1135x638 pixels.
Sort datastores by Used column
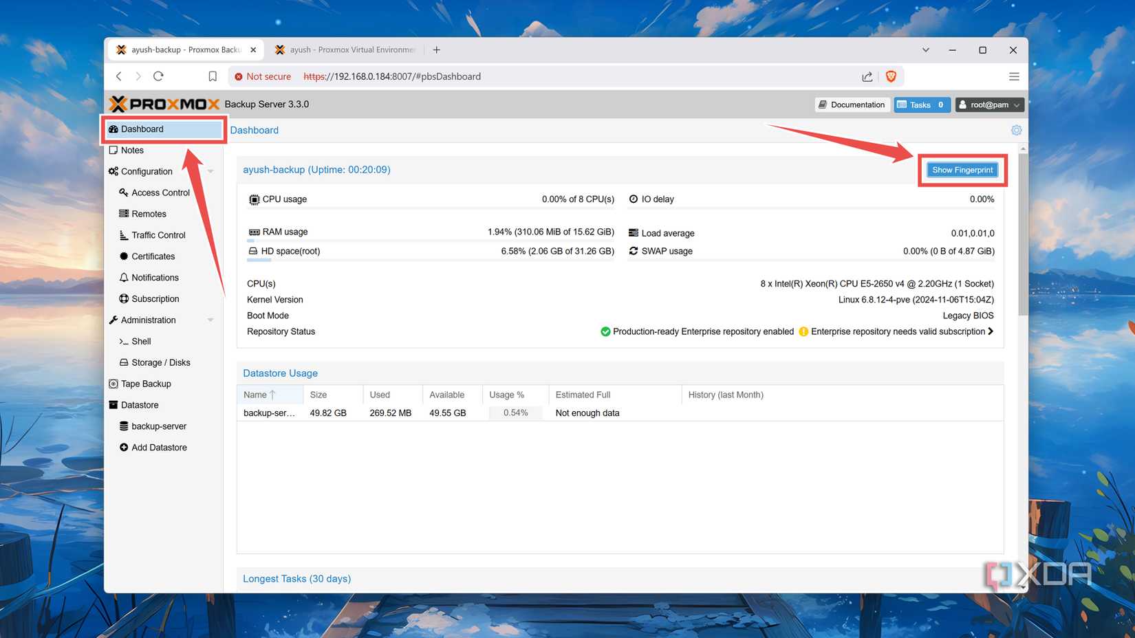(393, 395)
